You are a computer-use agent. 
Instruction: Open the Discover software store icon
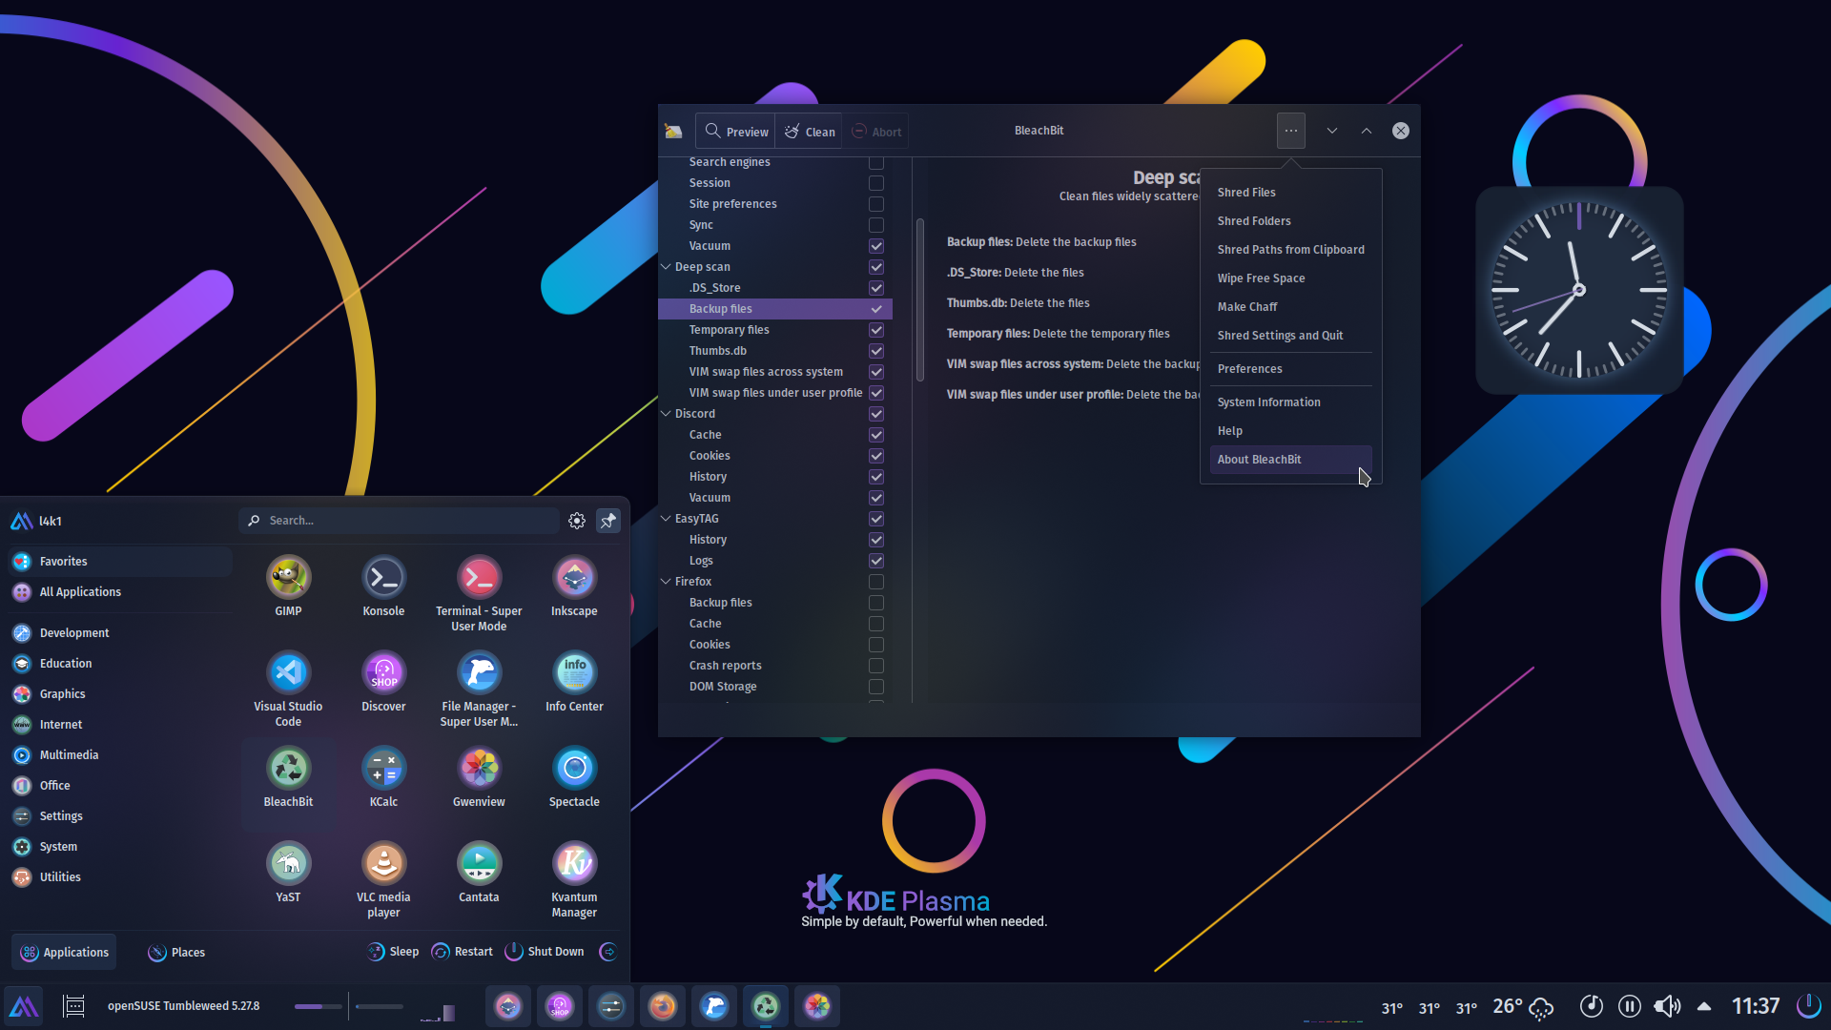[x=383, y=682]
